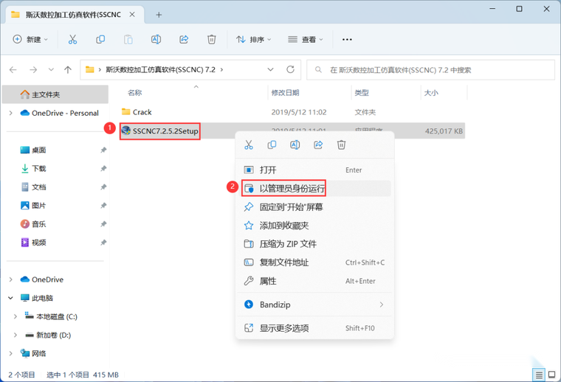561x382 pixels.
Task: Click the Rename icon in the toolbar
Action: click(x=156, y=39)
